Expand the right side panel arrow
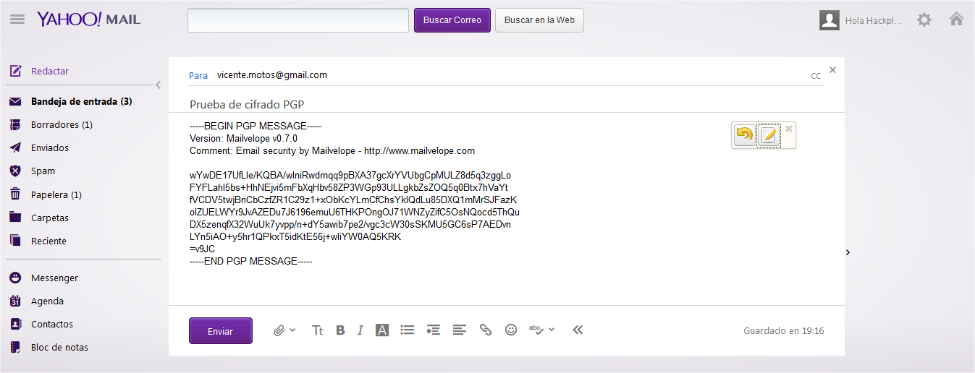 848,252
